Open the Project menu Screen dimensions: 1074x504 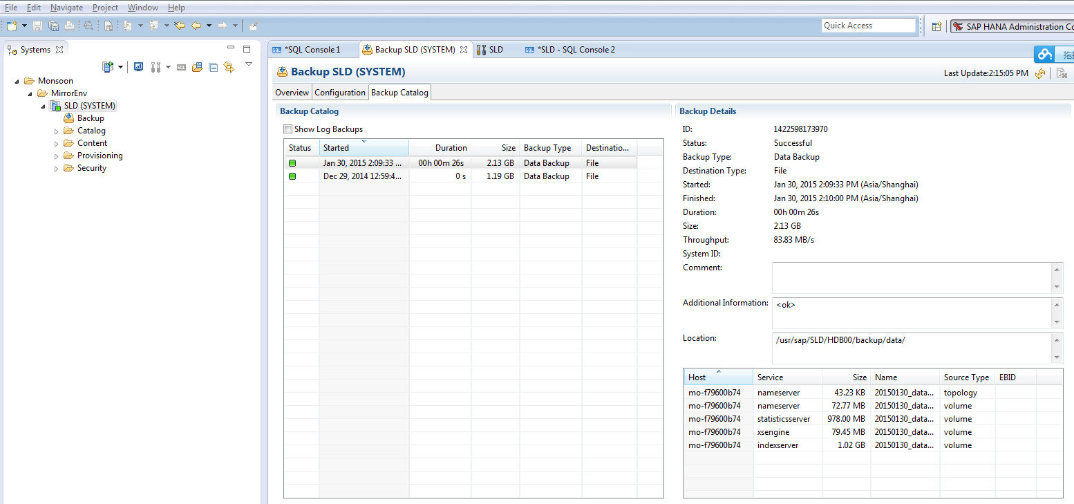click(x=105, y=8)
